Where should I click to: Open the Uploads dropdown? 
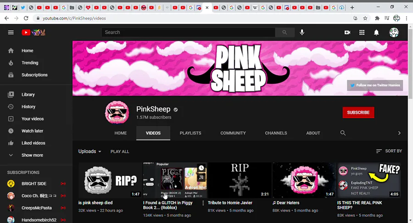[x=90, y=151]
